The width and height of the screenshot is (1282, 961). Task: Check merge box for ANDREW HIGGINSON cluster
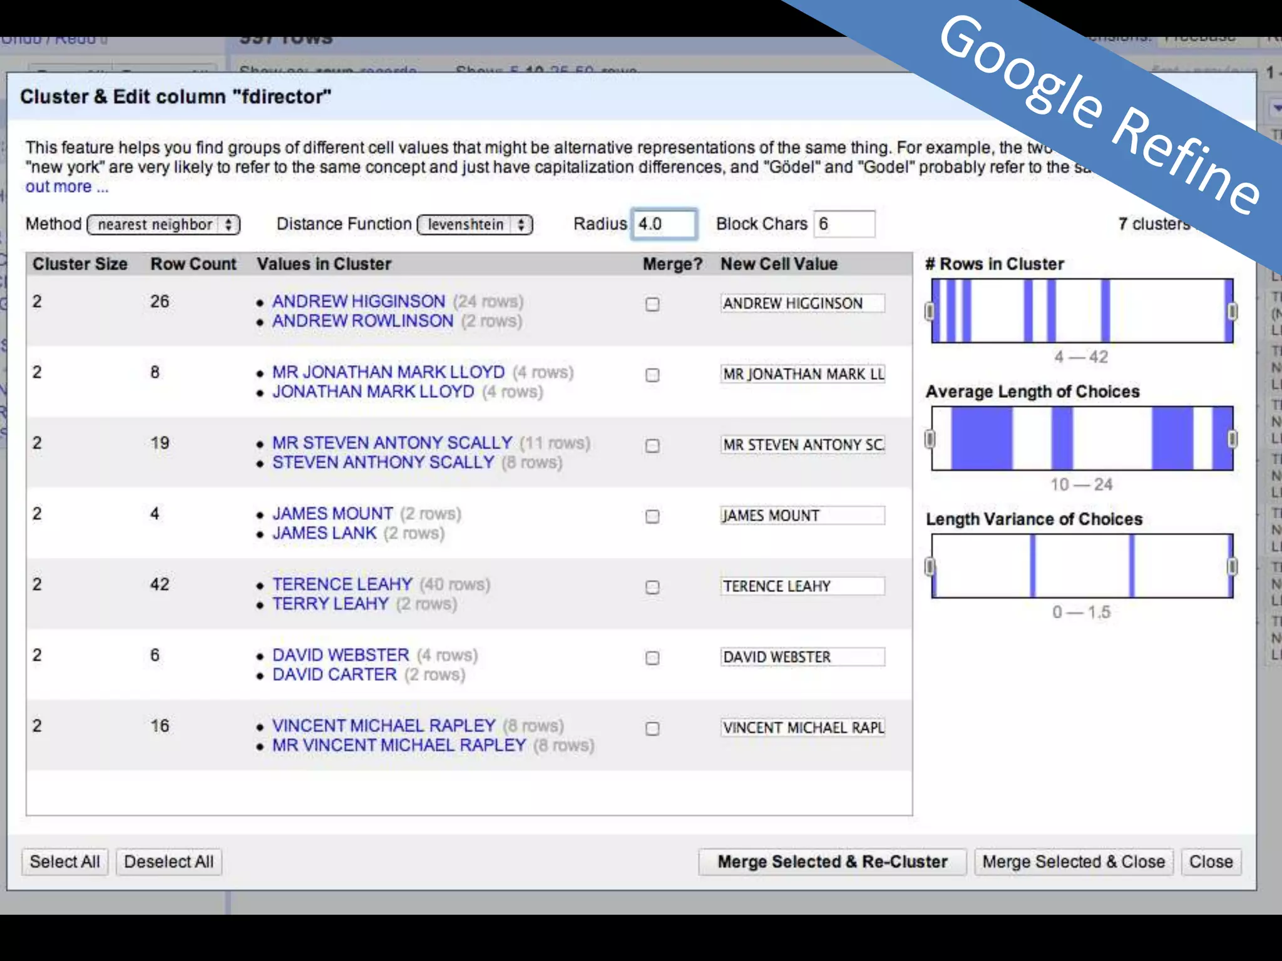coord(652,304)
